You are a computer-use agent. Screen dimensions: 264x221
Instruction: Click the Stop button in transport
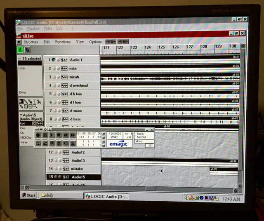(59, 135)
